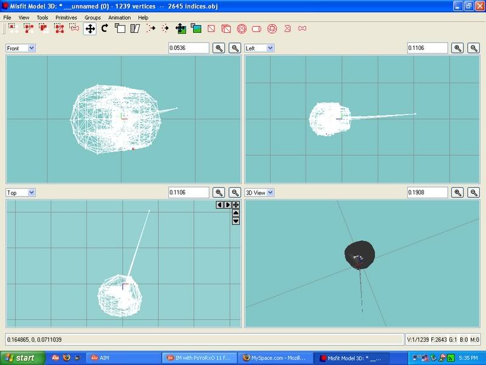Choose the Create Ellipsoid primitive tool

[x=242, y=29]
